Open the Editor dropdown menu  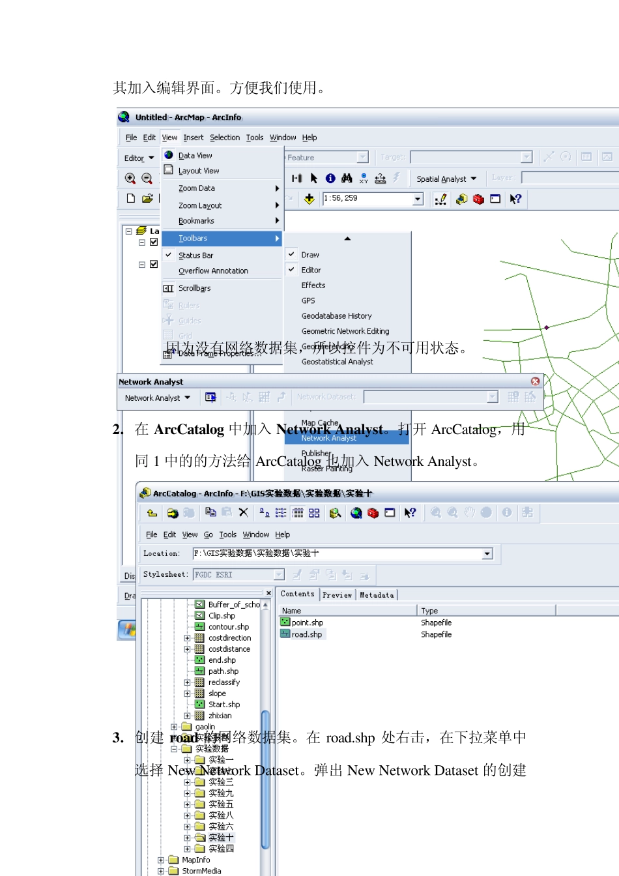[x=139, y=158]
